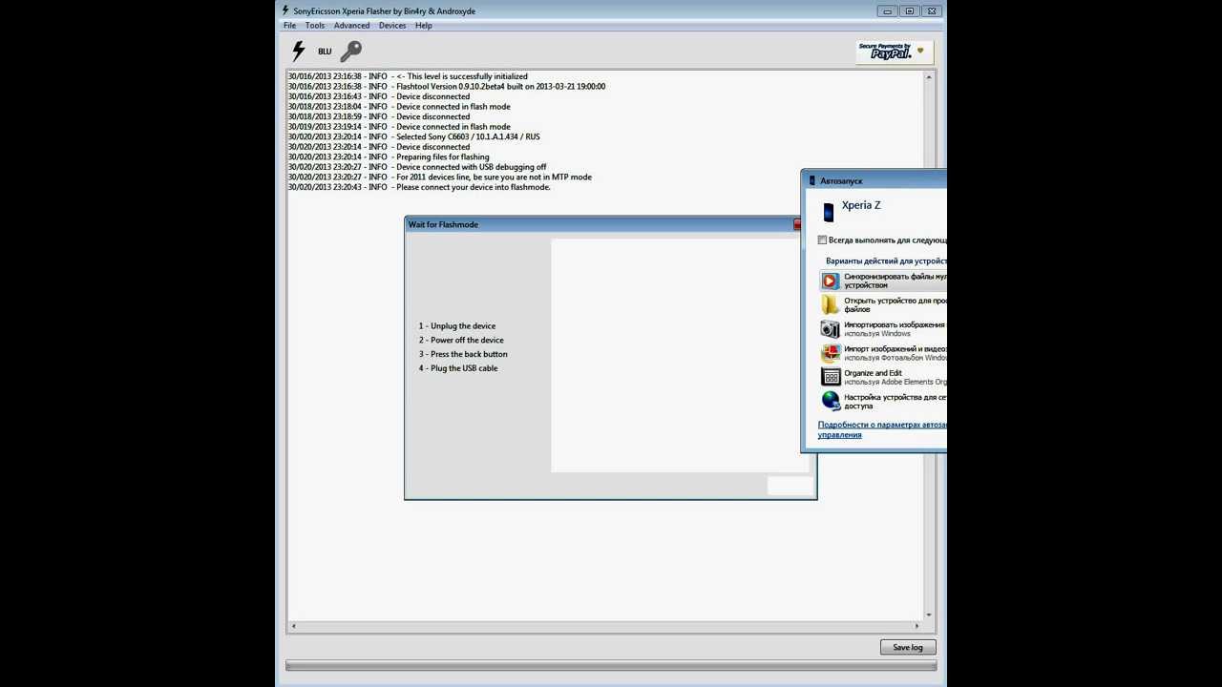Click the sync media files icon in AutoPlay

point(830,281)
